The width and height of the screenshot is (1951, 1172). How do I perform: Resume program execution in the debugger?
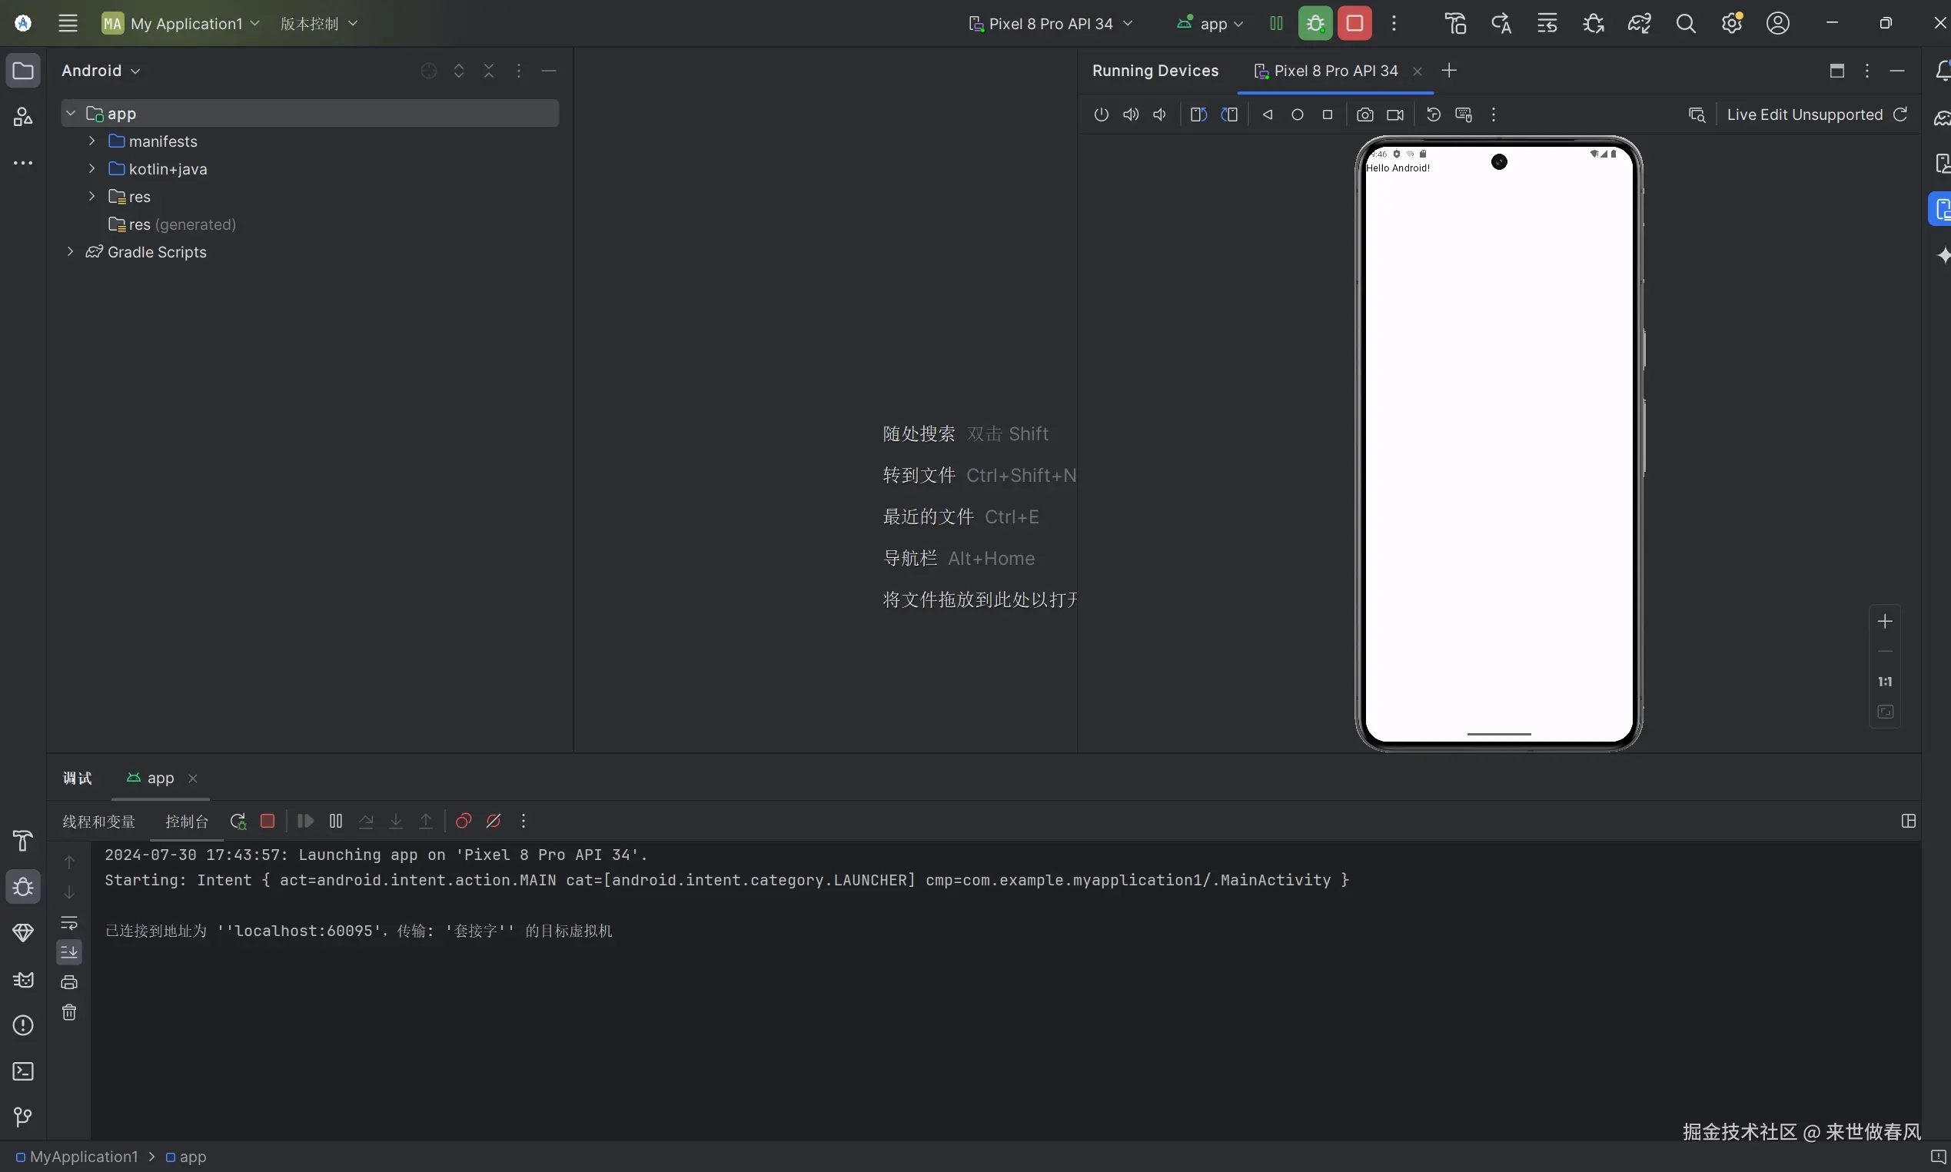coord(305,822)
